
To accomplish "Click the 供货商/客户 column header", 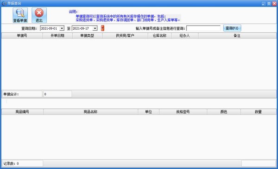I will [125, 36].
